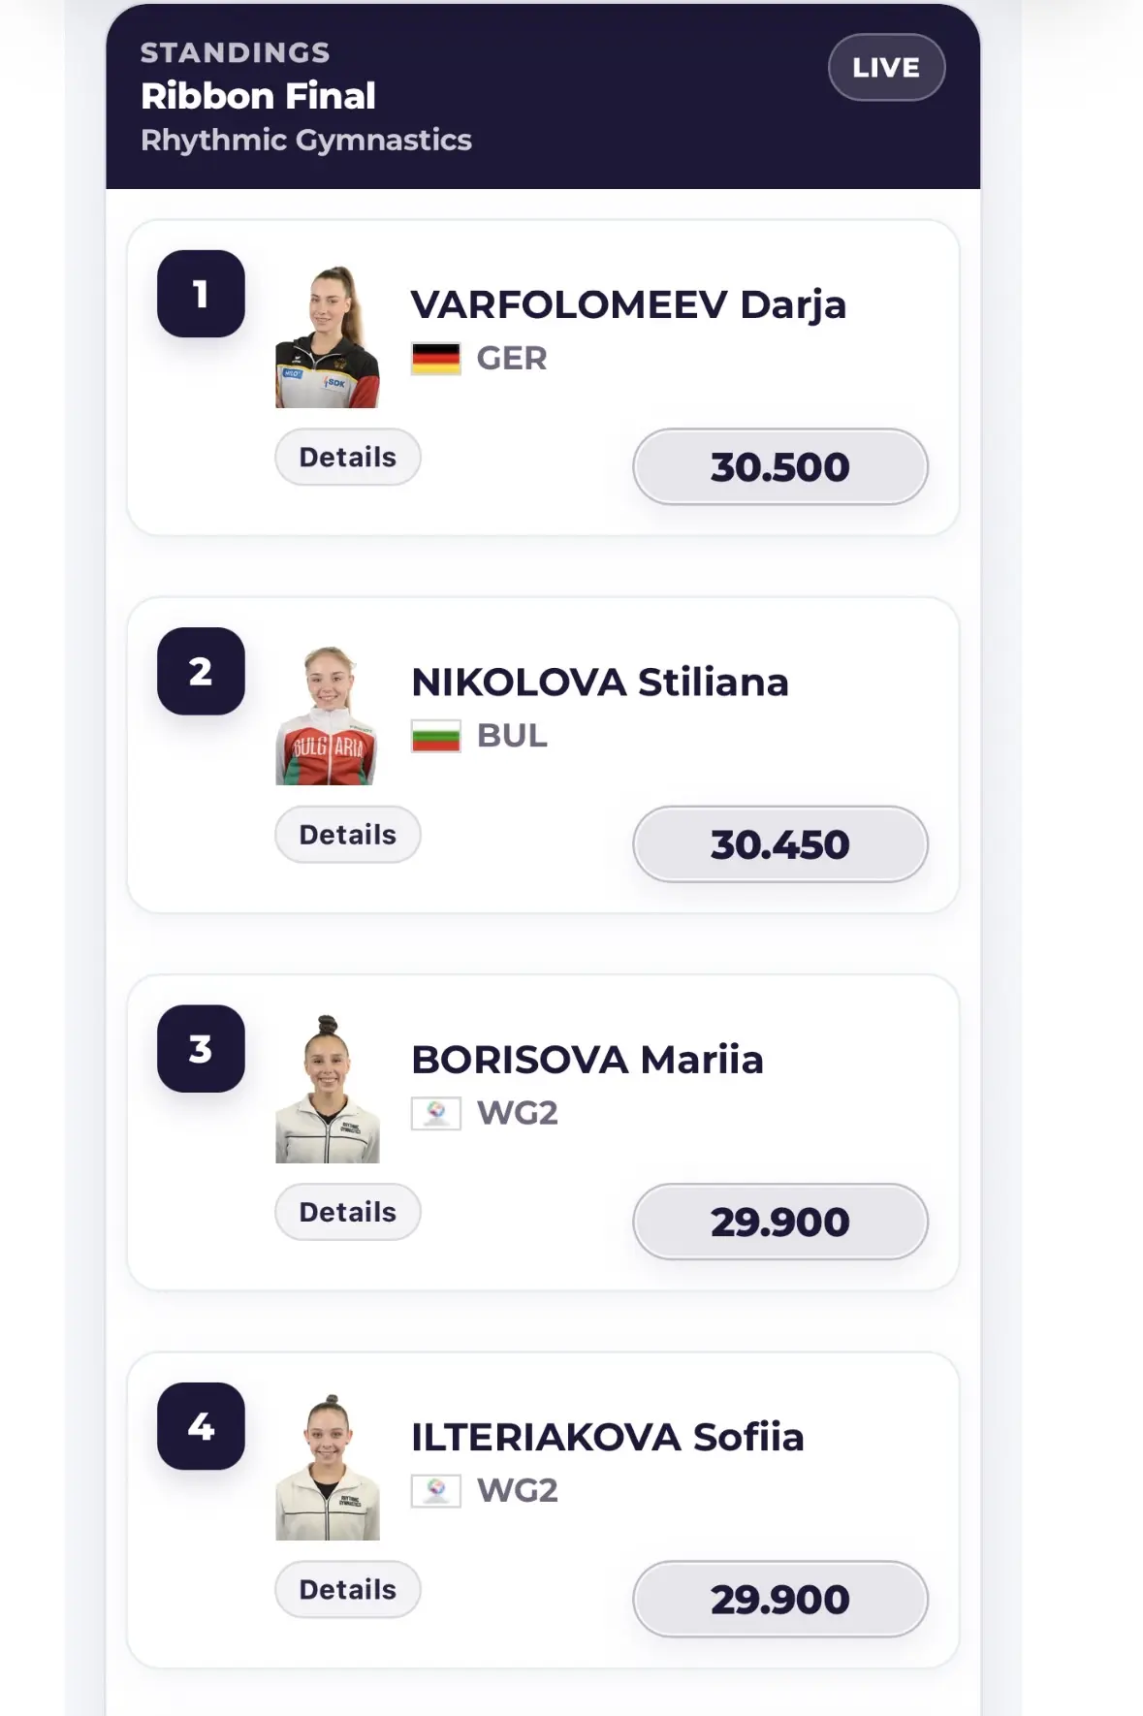This screenshot has height=1716, width=1143.
Task: Click the 30.450 score button
Action: 780,843
